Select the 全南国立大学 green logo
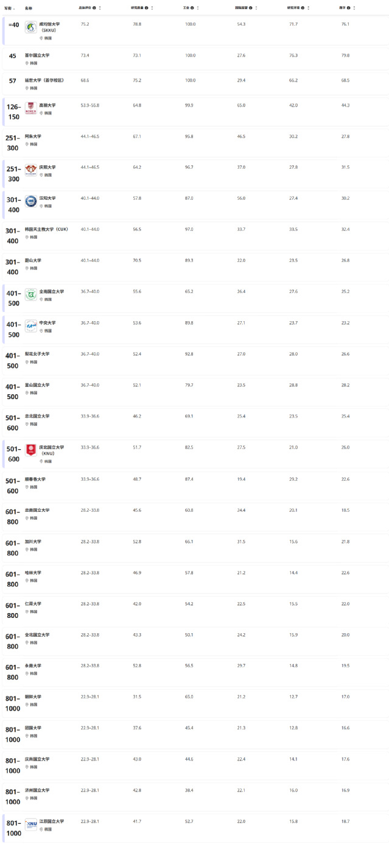 pyautogui.click(x=31, y=294)
